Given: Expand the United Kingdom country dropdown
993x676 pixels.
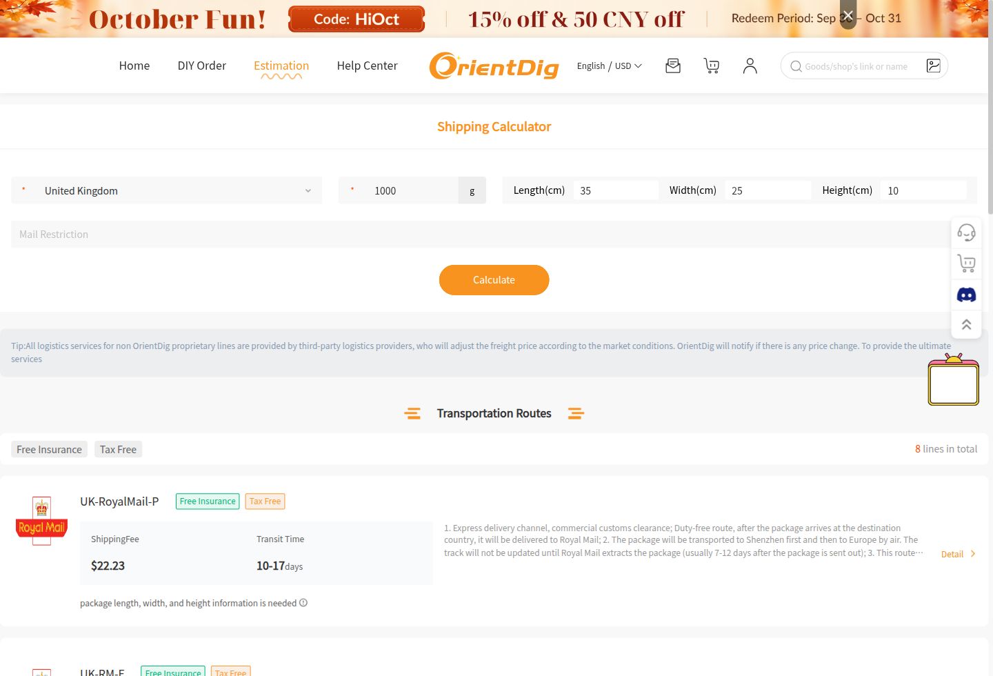Looking at the screenshot, I should point(166,190).
